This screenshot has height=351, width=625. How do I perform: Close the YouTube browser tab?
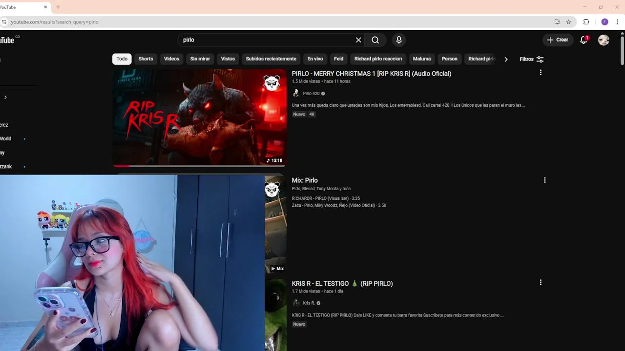(x=45, y=7)
